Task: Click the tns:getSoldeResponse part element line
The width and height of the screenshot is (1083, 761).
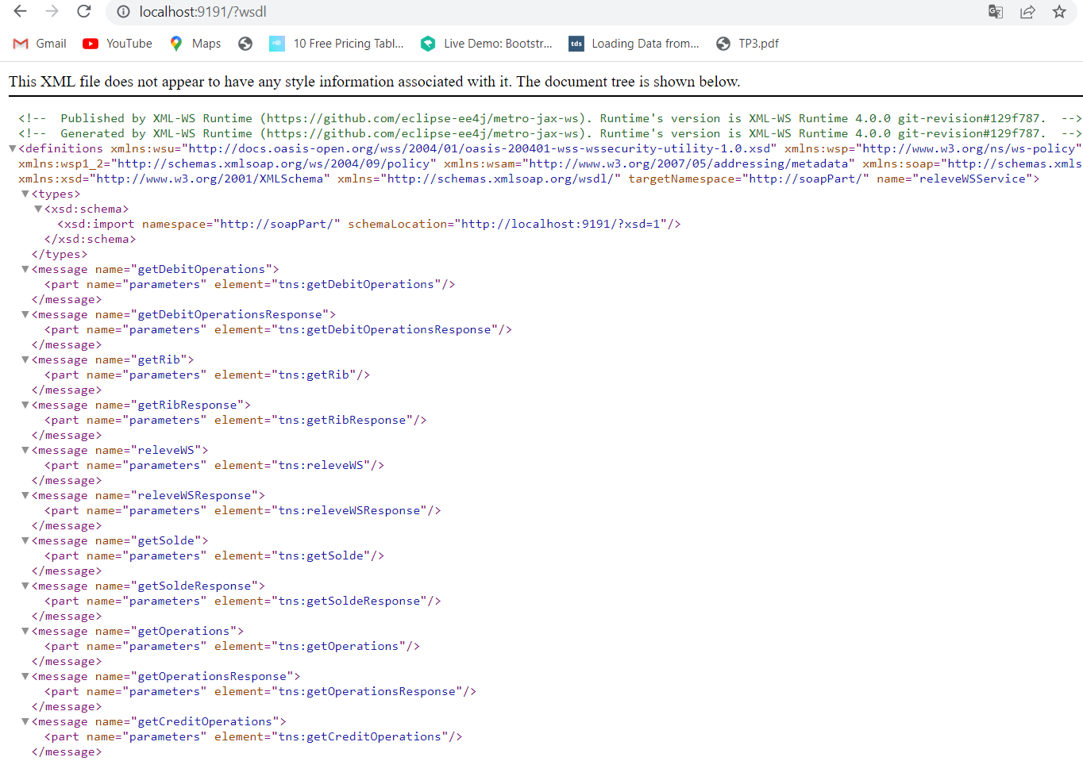Action: point(243,601)
